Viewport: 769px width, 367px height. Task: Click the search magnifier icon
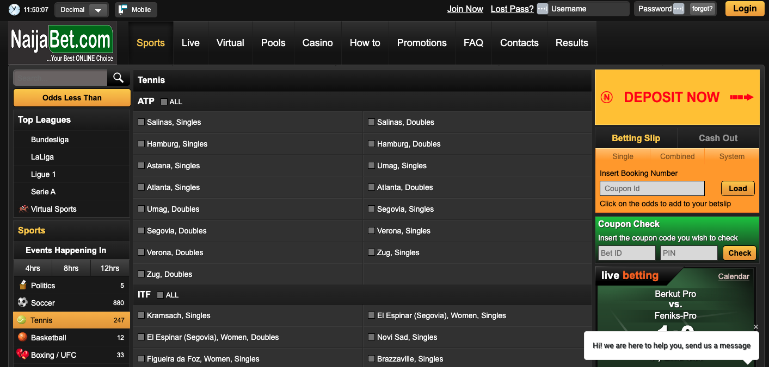click(119, 78)
